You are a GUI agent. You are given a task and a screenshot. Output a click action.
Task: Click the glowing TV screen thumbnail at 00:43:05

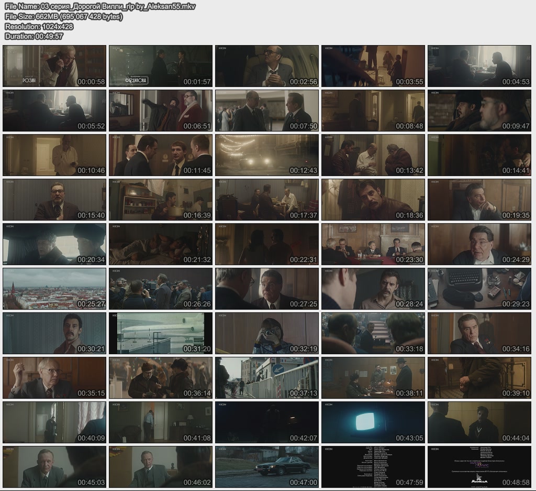point(373,422)
